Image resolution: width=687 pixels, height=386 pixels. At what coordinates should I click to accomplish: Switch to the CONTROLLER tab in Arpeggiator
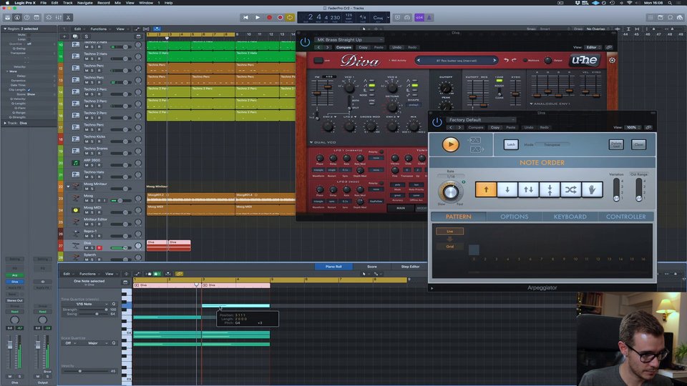625,217
